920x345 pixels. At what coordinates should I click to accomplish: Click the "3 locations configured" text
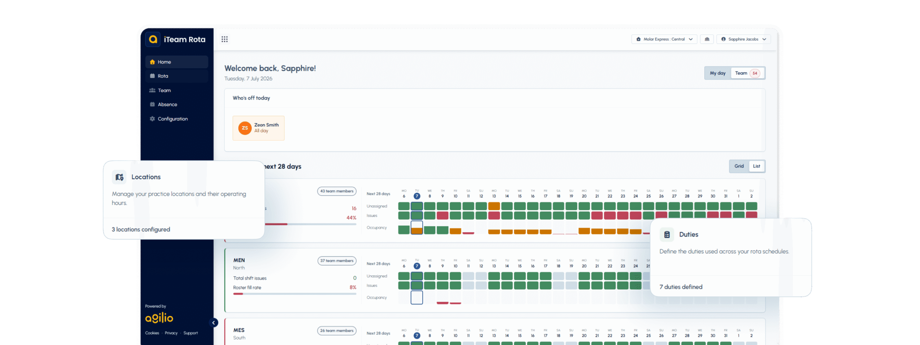[141, 229]
